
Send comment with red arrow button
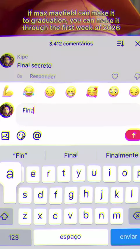pos(133,135)
